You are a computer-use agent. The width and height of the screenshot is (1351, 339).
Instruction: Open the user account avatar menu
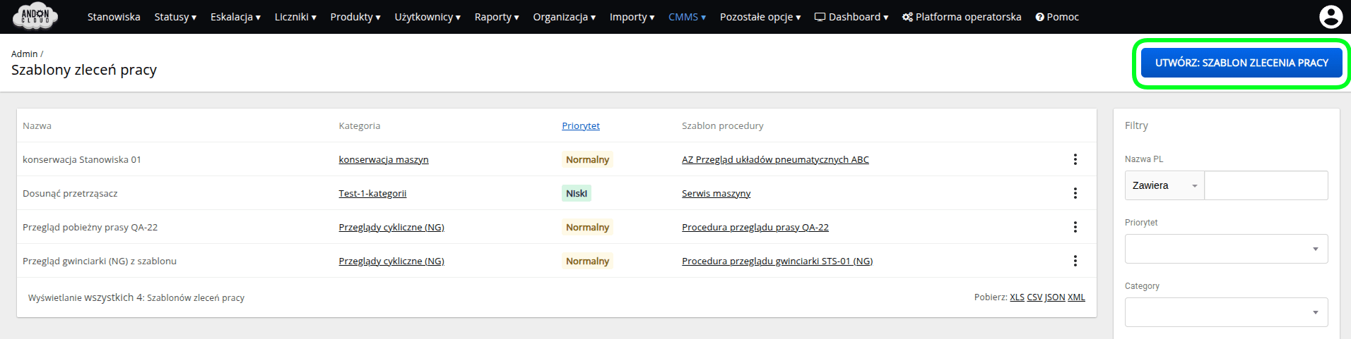[x=1331, y=16]
